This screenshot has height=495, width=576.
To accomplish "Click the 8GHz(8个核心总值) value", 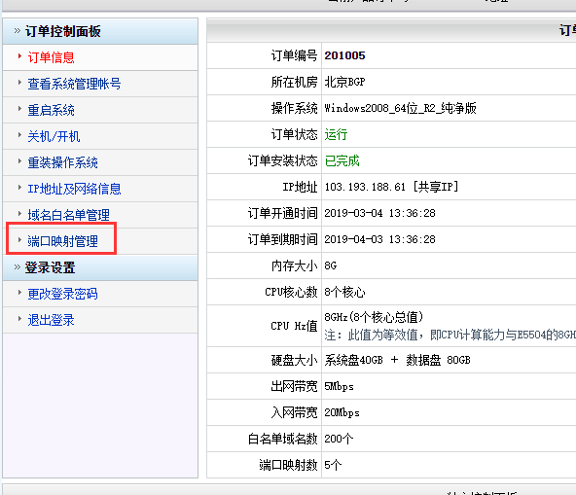I will pyautogui.click(x=374, y=317).
